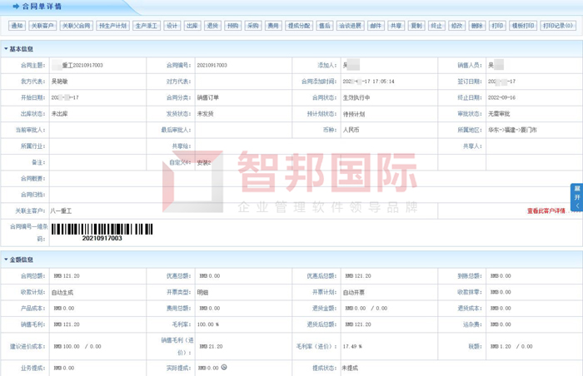Click the 自动生成 收款计划 value
Image resolution: width=583 pixels, height=376 pixels.
pos(62,293)
